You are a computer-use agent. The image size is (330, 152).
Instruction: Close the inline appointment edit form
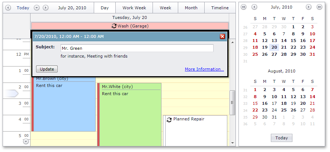[222, 36]
